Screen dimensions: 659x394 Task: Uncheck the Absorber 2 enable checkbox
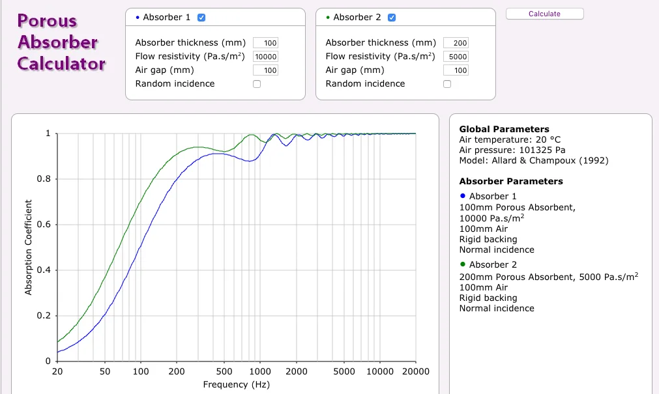392,18
